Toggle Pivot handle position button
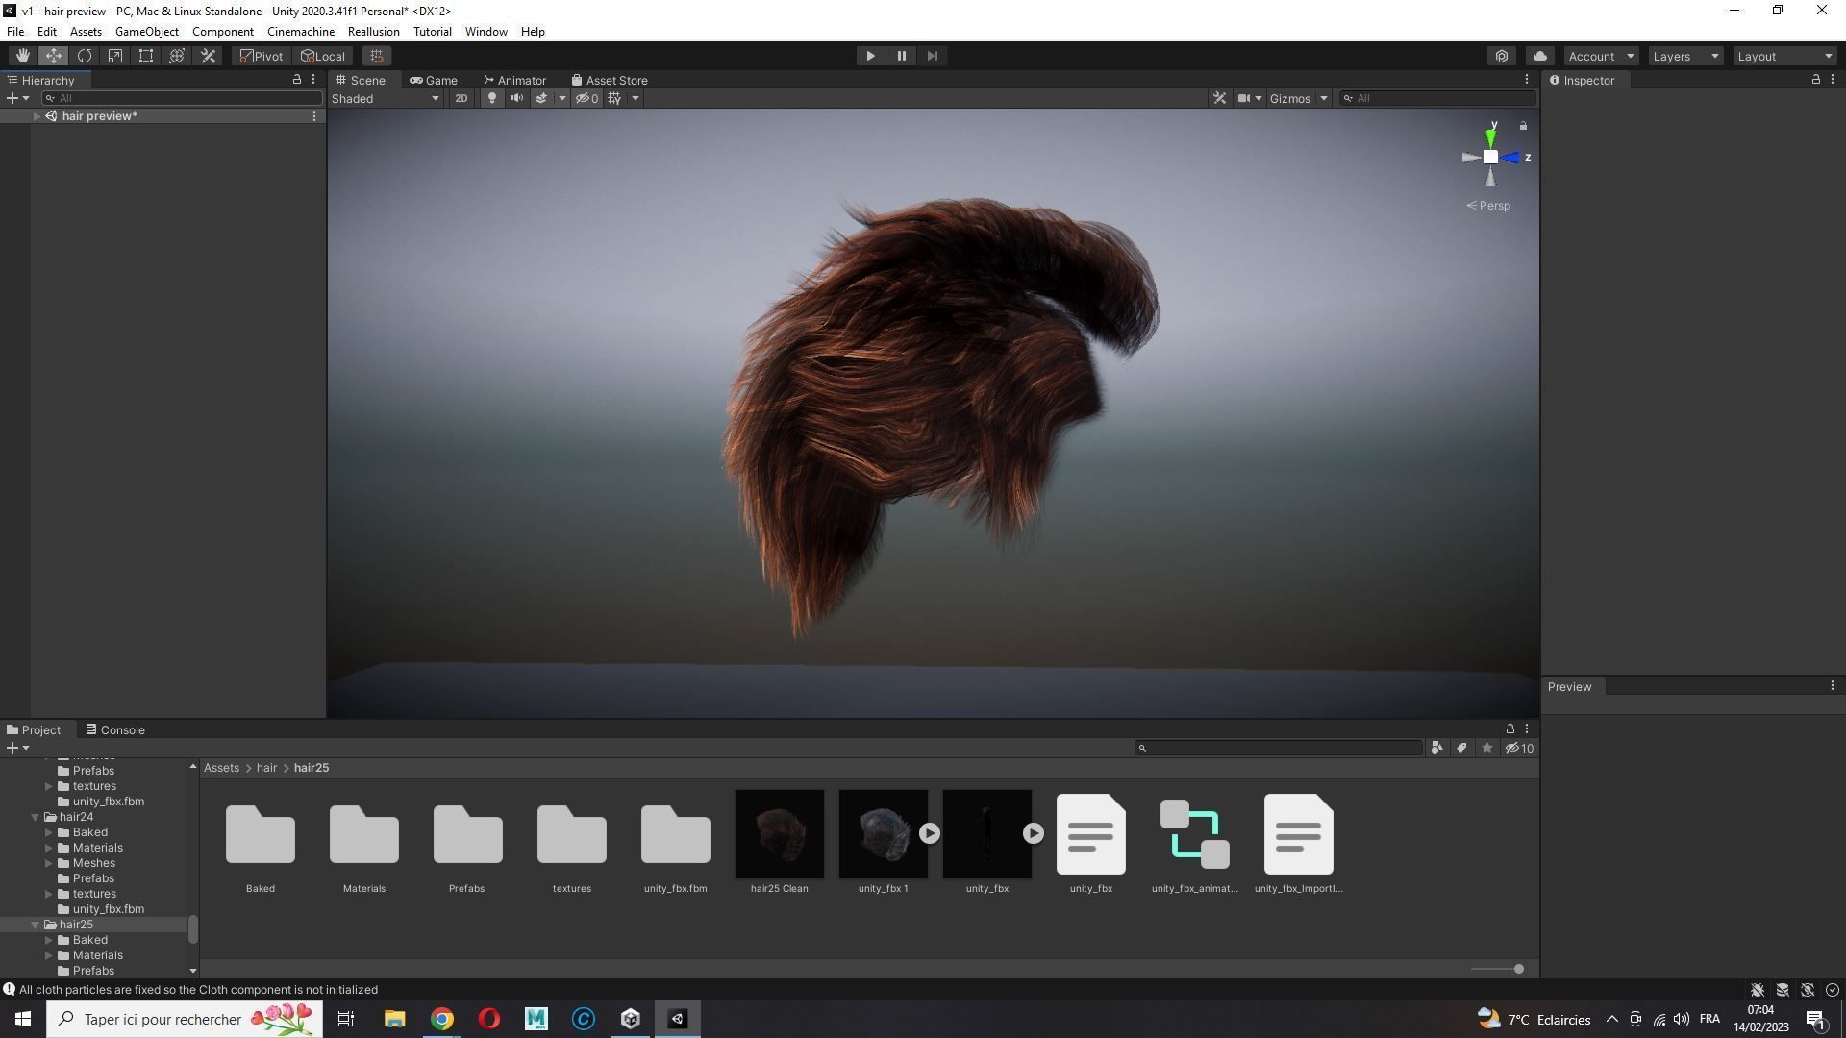Image resolution: width=1846 pixels, height=1038 pixels. [x=262, y=56]
